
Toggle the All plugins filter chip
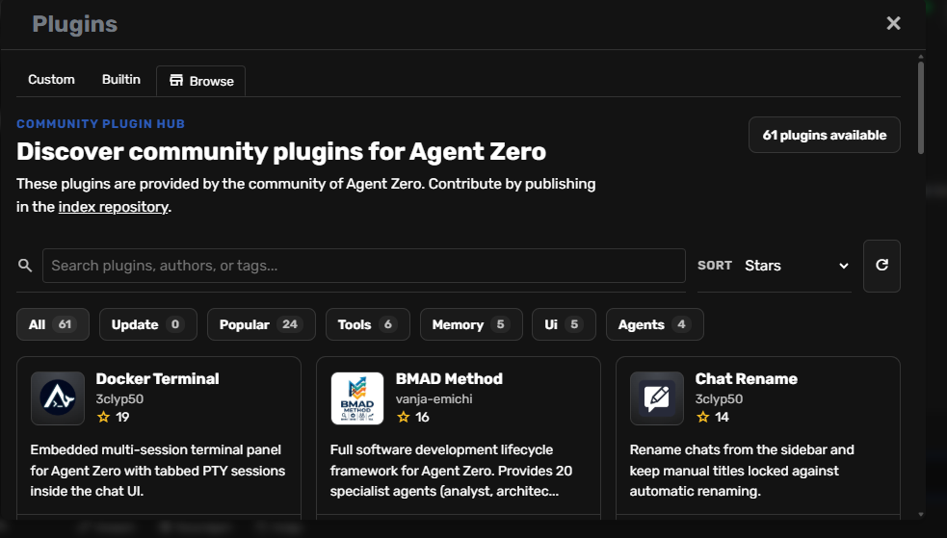click(x=53, y=324)
